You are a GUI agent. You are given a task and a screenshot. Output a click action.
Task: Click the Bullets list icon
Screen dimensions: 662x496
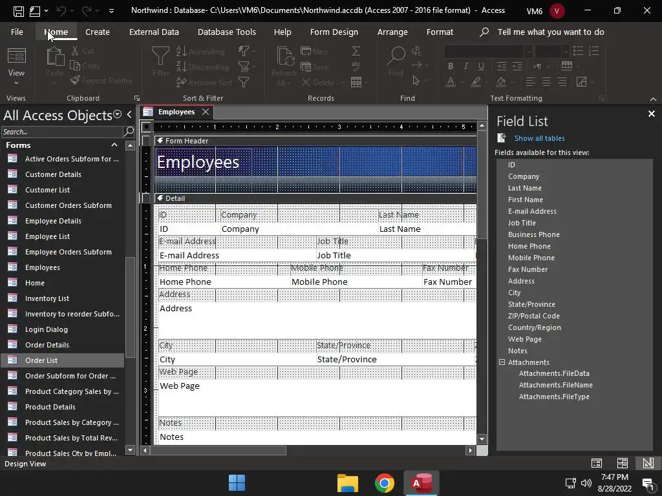578,52
